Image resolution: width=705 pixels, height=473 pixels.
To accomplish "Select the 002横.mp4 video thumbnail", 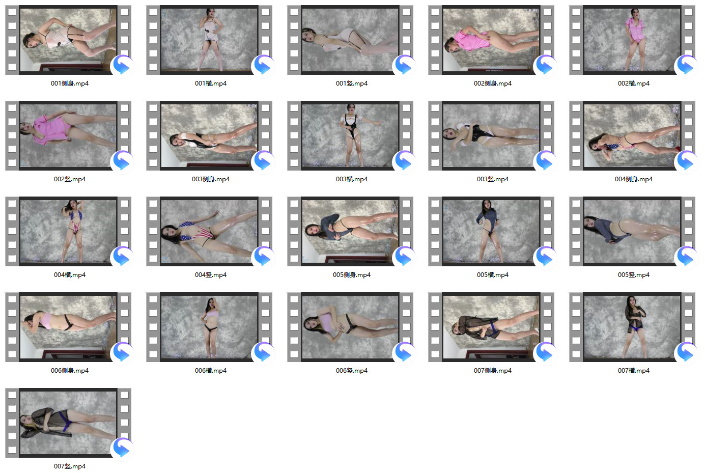I will pyautogui.click(x=633, y=40).
